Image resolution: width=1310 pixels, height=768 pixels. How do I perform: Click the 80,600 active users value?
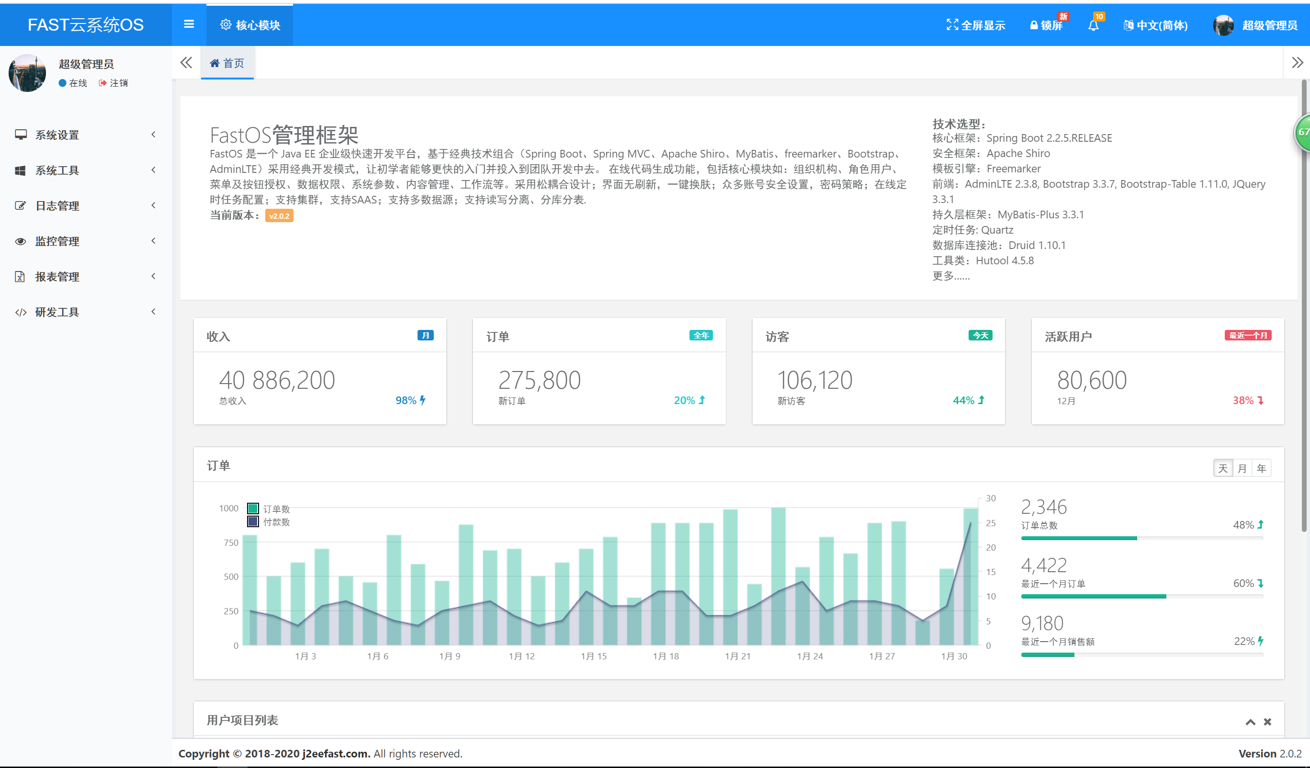click(1092, 380)
